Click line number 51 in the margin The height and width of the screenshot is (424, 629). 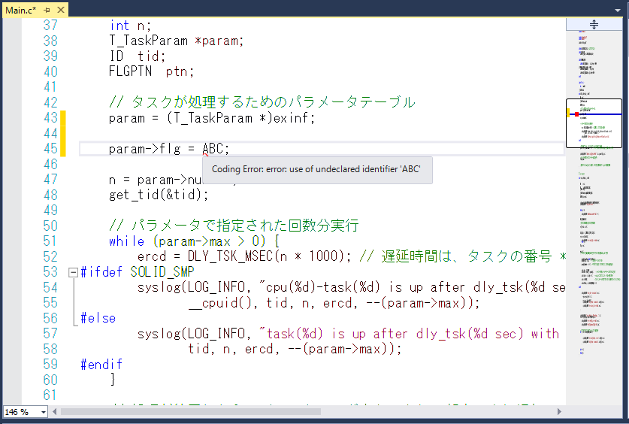(x=50, y=241)
